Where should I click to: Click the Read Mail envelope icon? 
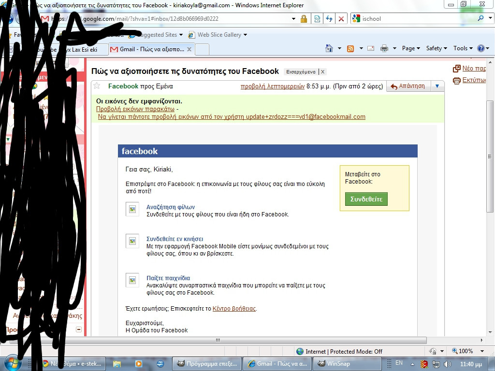pyautogui.click(x=371, y=49)
